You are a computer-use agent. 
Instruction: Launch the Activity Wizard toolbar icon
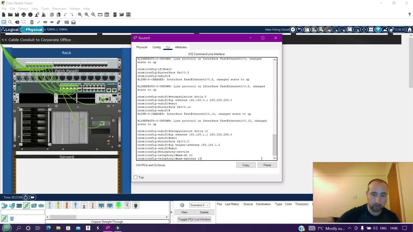pos(44,15)
